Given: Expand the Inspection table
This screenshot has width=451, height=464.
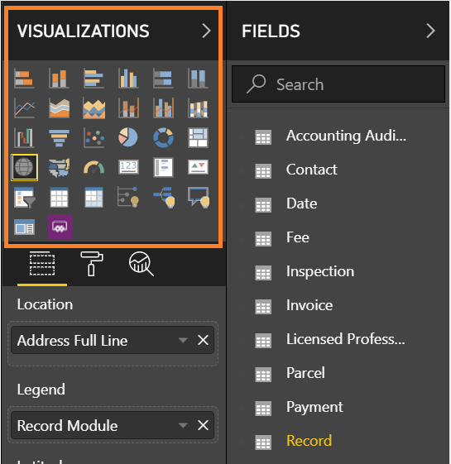Looking at the screenshot, I should (338, 271).
